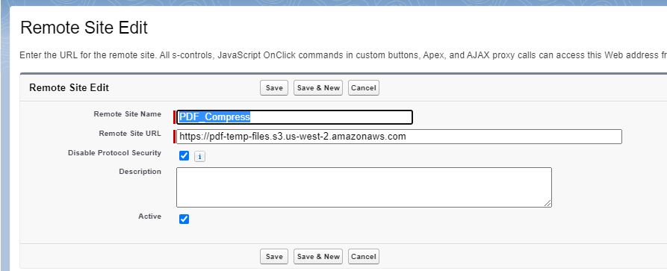This screenshot has width=667, height=271.
Task: Click the Active field label
Action: point(149,216)
